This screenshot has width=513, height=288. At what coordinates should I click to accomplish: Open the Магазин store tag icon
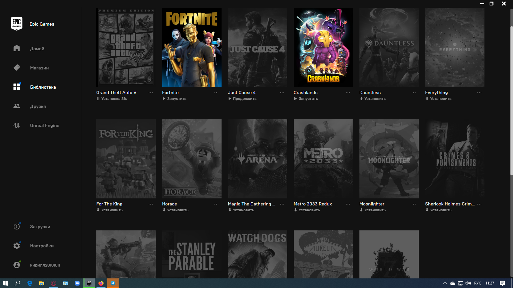tap(17, 68)
